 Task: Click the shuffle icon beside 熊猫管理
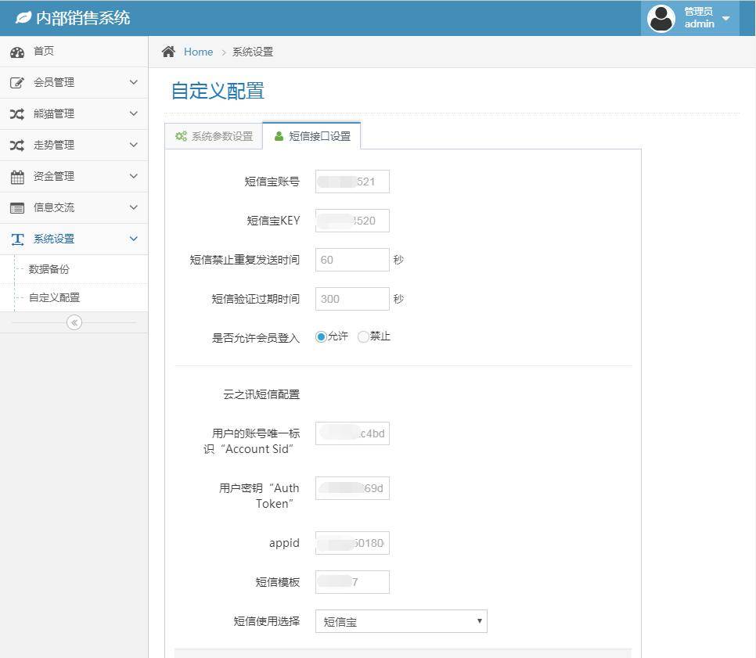pyautogui.click(x=16, y=114)
